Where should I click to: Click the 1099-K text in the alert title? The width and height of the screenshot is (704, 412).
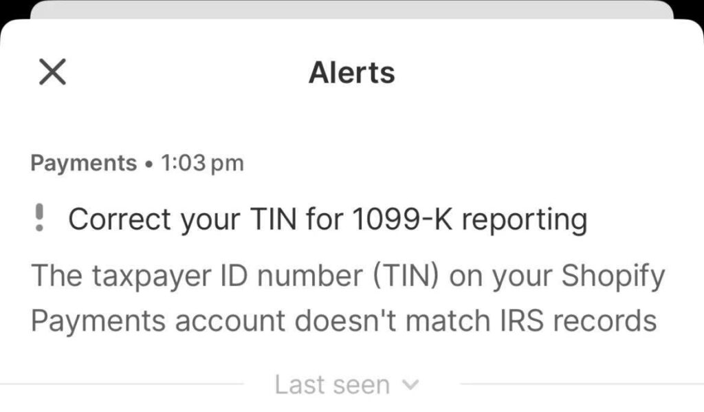tap(402, 219)
